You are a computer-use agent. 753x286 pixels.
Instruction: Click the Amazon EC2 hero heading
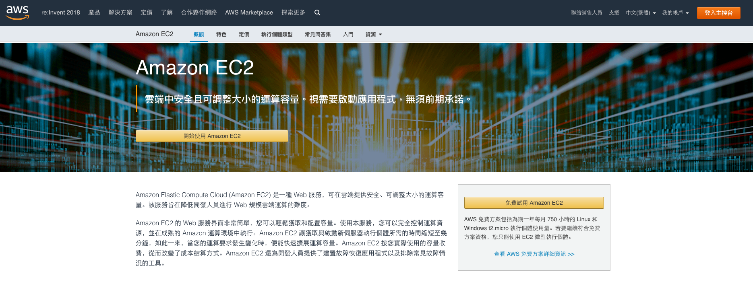pos(195,68)
